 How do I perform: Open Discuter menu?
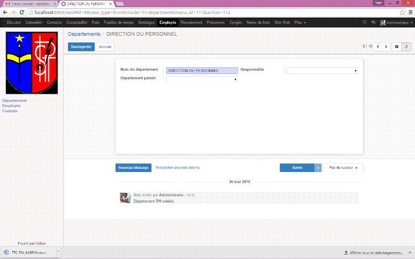point(14,22)
